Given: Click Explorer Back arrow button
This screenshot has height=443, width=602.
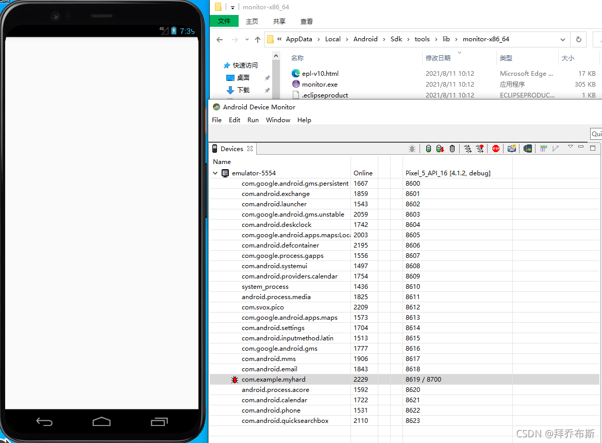Looking at the screenshot, I should 220,39.
